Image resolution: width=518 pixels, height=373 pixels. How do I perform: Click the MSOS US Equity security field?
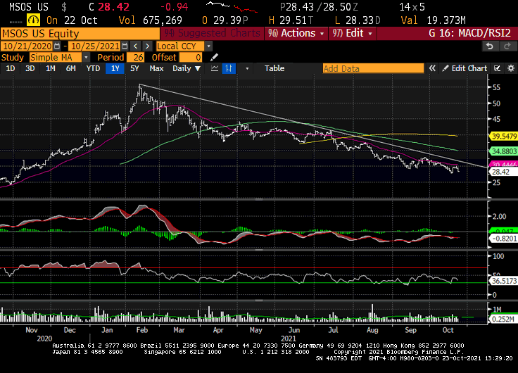point(80,34)
